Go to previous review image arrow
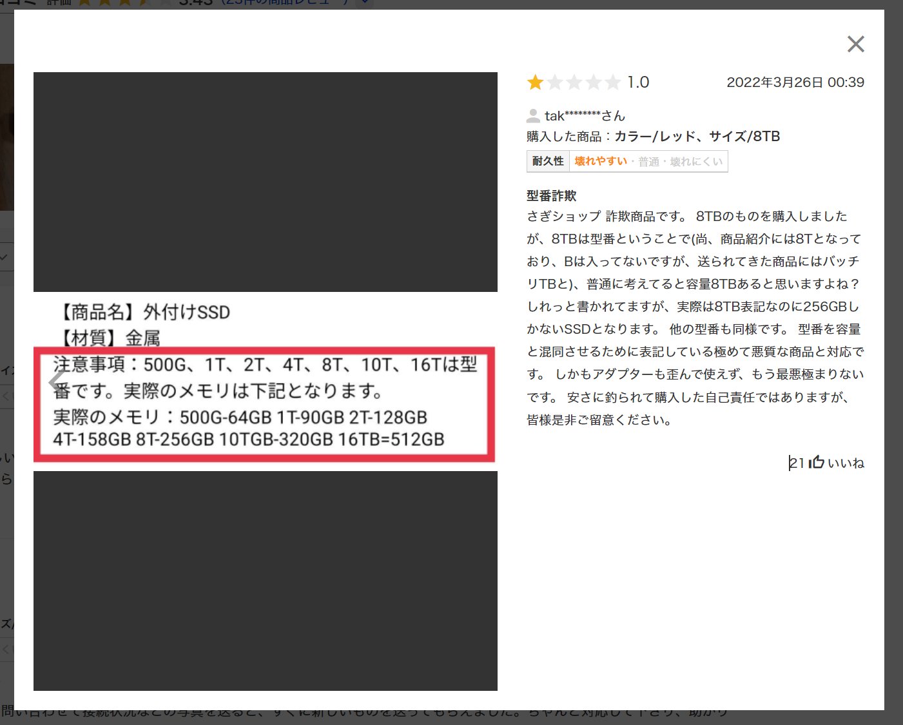903x725 pixels. [57, 382]
